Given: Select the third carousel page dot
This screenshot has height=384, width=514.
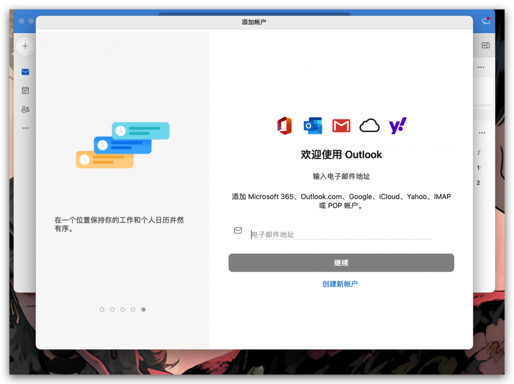Looking at the screenshot, I should click(122, 310).
